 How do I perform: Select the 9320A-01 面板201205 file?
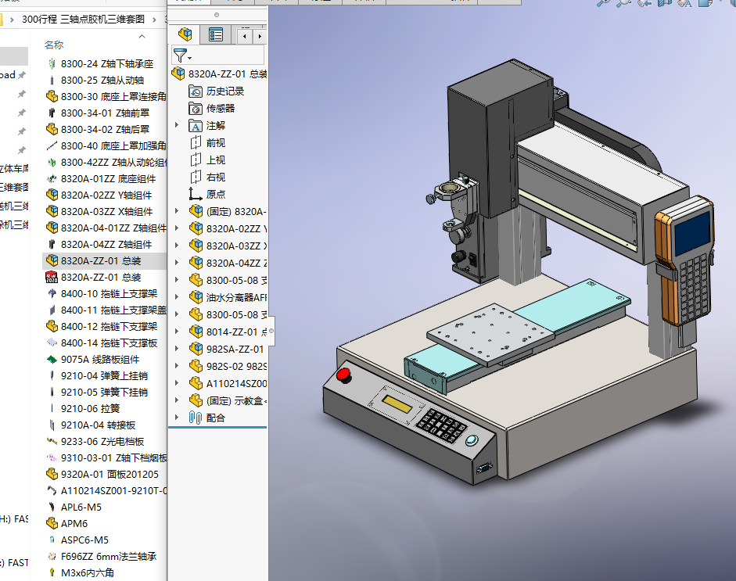click(109, 474)
